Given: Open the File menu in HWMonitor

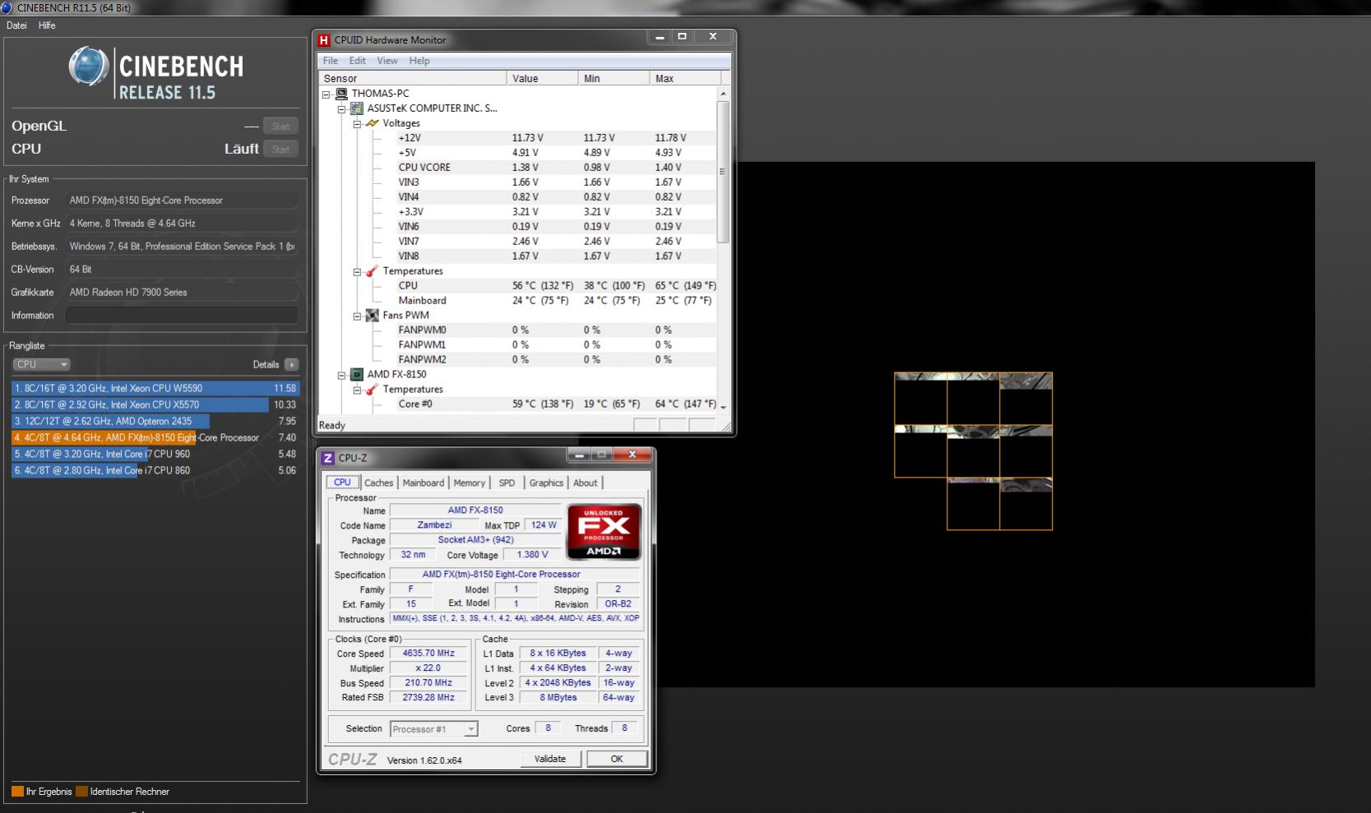Looking at the screenshot, I should [331, 61].
